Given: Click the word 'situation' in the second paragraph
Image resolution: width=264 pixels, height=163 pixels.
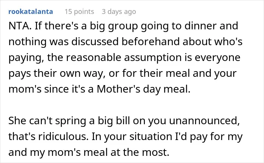Looking at the screenshot, I should pyautogui.click(x=151, y=136).
